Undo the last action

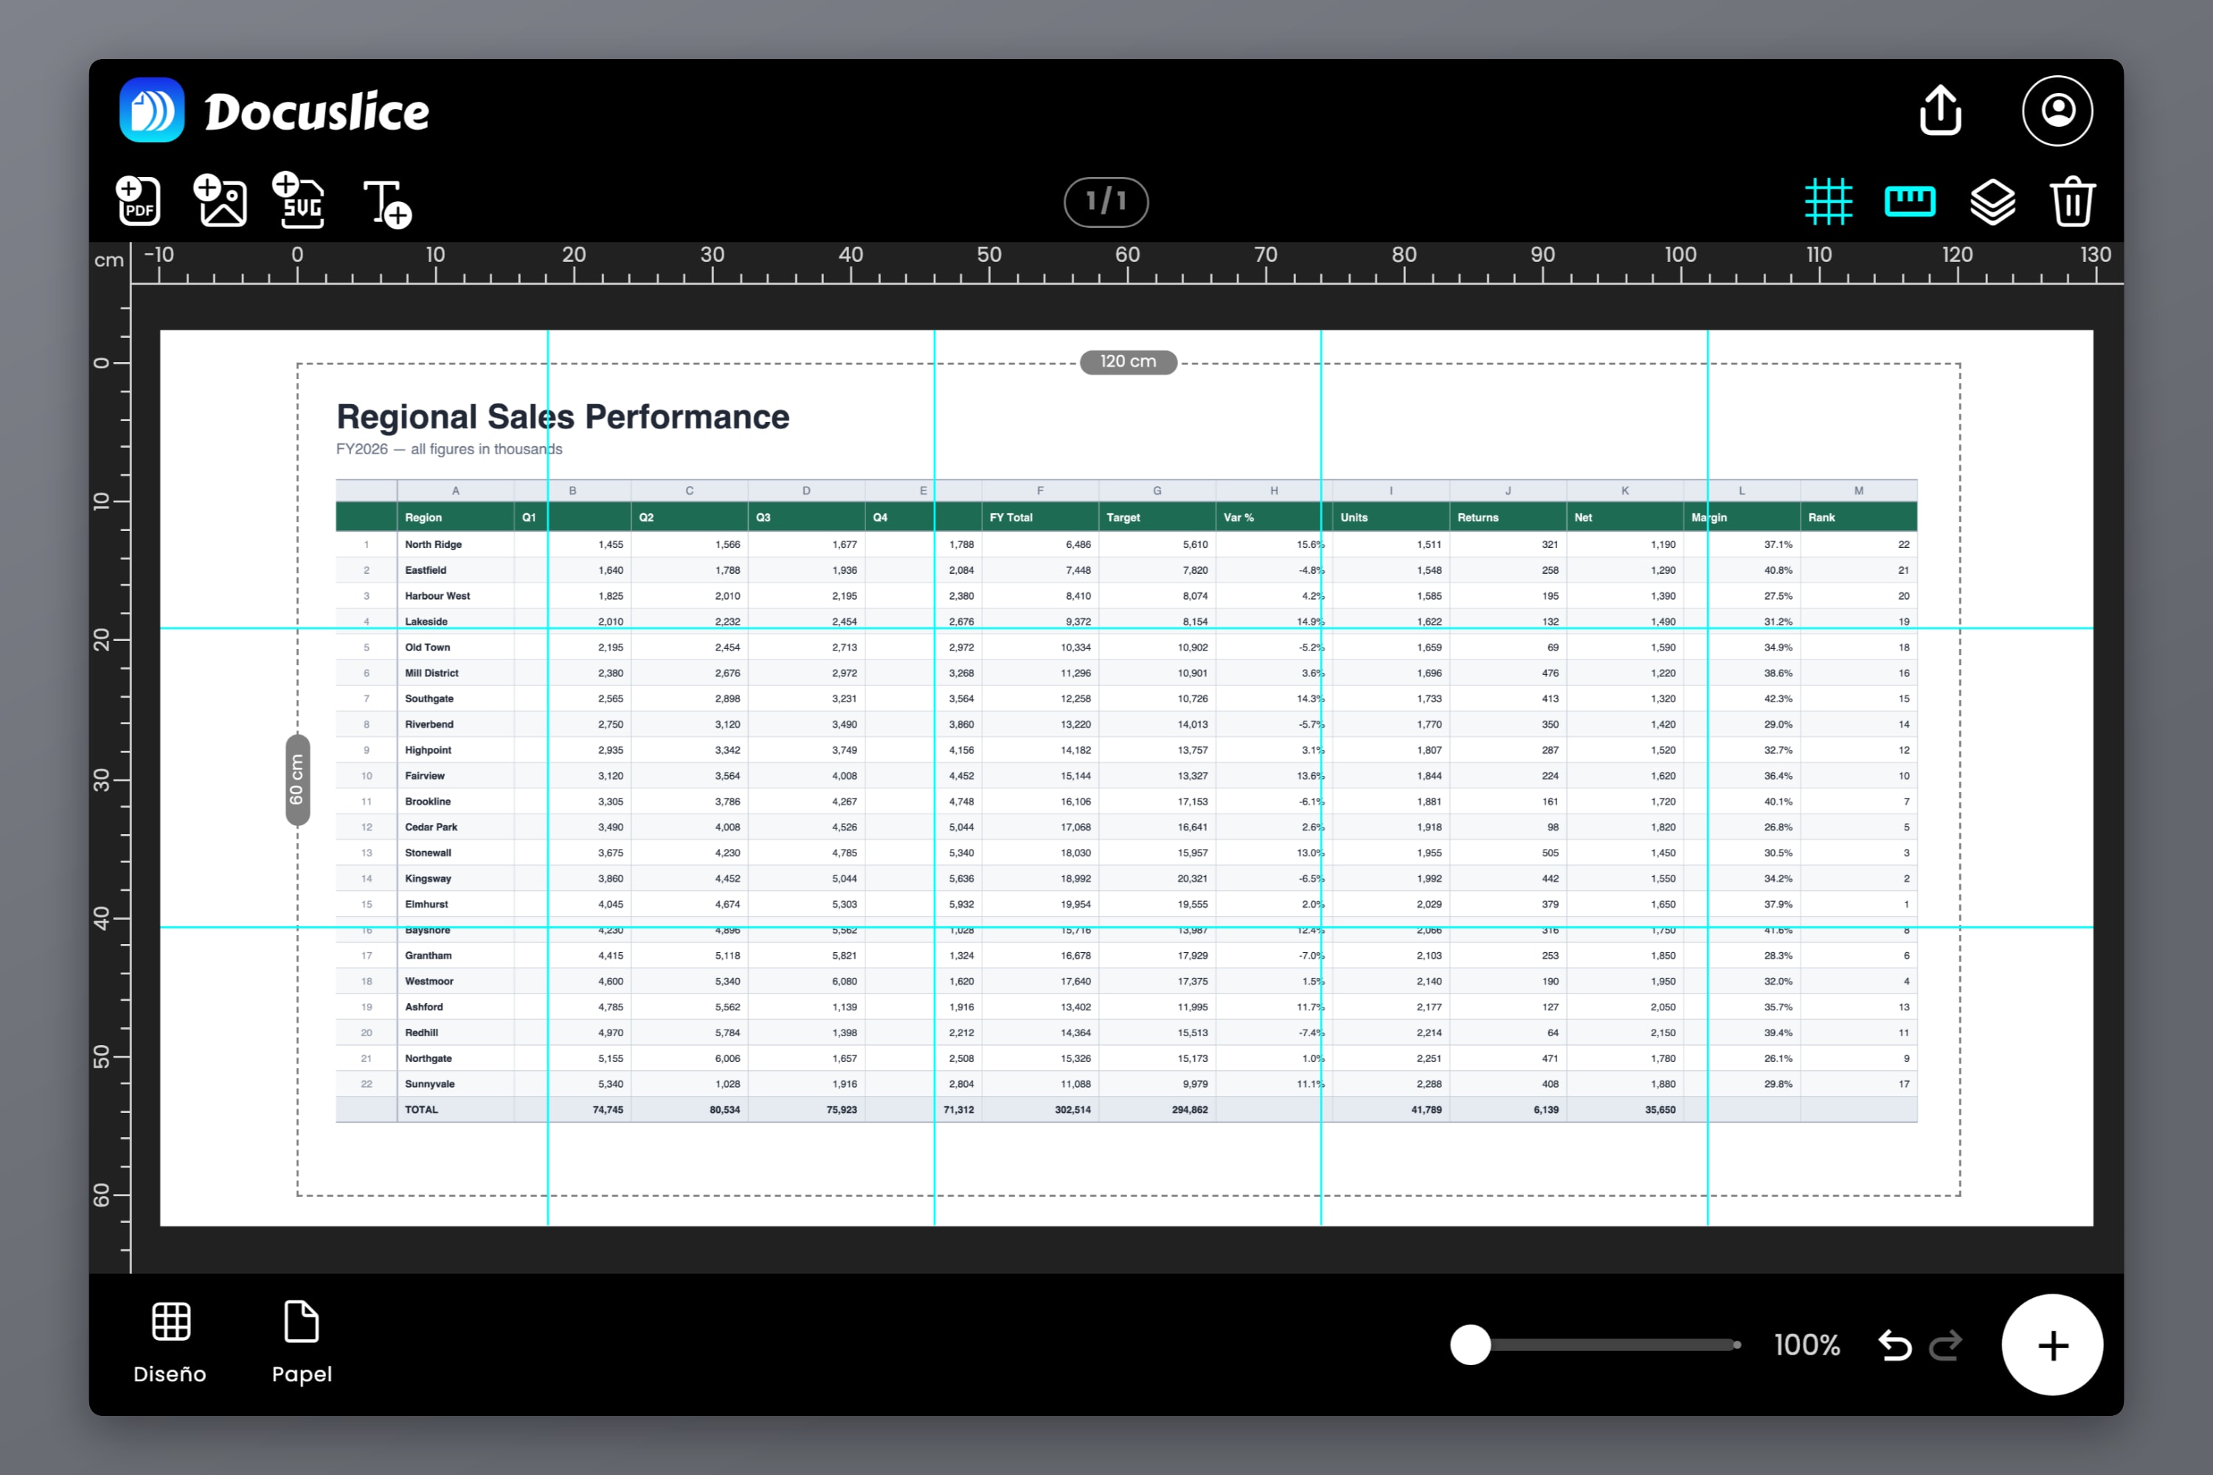click(x=1895, y=1345)
